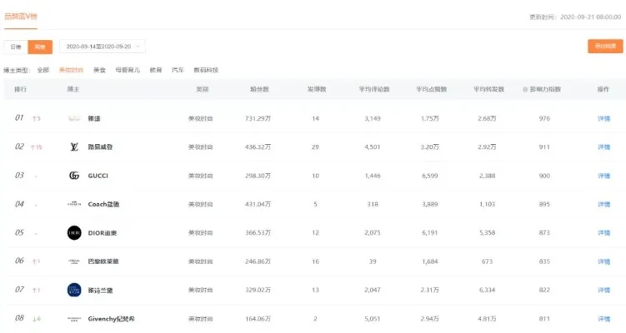Screen dimensions: 626x333
Task: Click the 4.81万 average repost value
Action: pos(487,319)
